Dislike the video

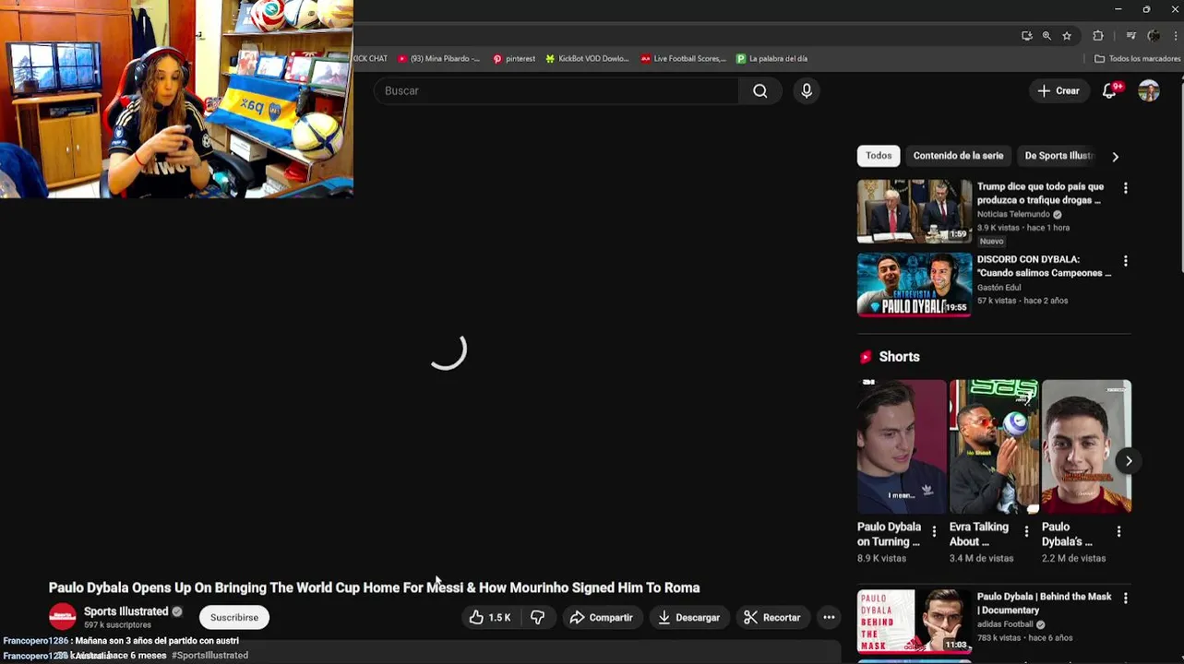click(x=538, y=617)
